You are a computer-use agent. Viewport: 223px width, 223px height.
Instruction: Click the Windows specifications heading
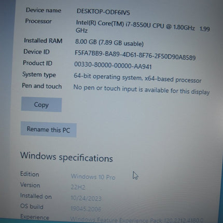point(66,157)
